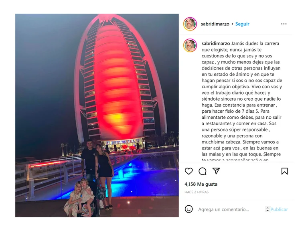Click the caption profile avatar of sabridimarzo
Screen dimensions: 308x231
tap(190, 45)
